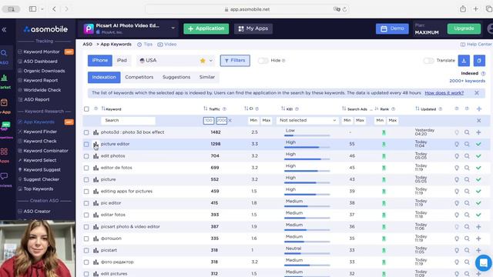The width and height of the screenshot is (493, 277).
Task: Open KEI Not selected dropdown
Action: tap(307, 120)
